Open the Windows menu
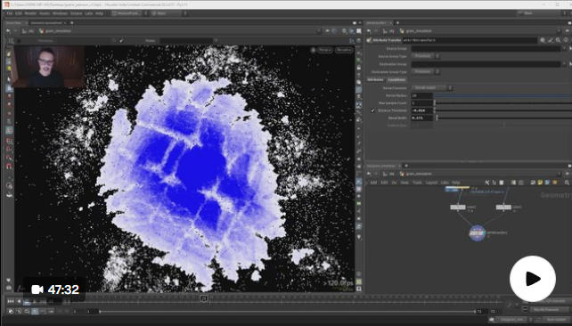Viewport: 572px width, 326px height. click(x=60, y=13)
